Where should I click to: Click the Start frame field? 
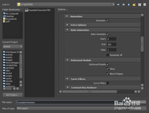[112, 39]
